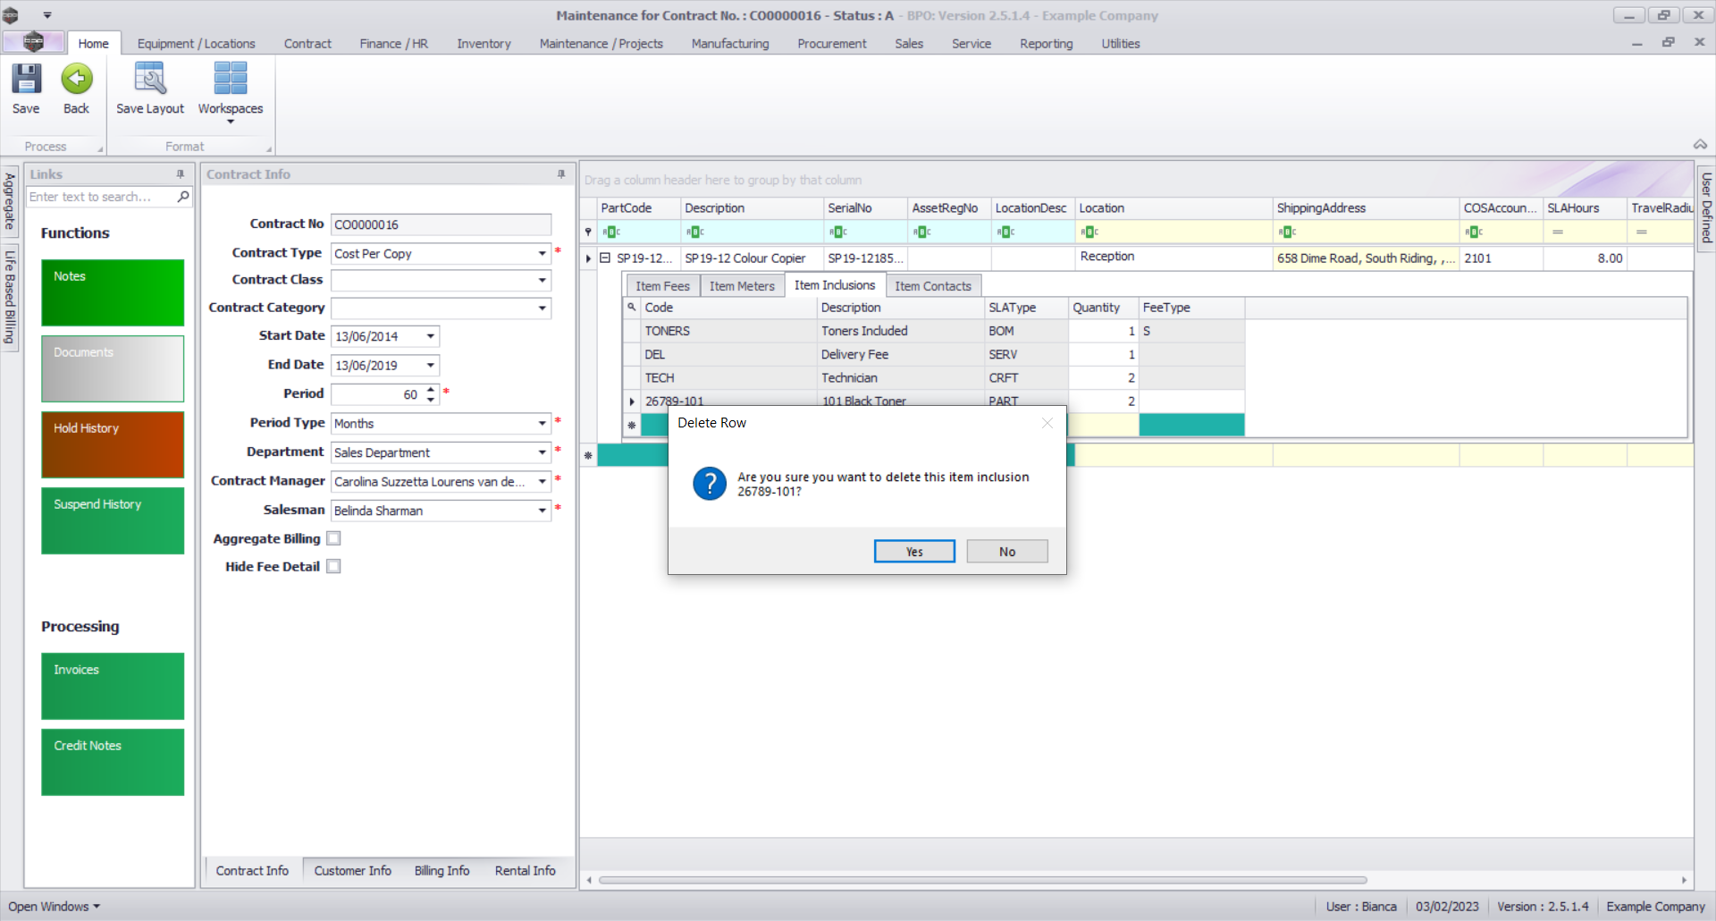Open the Contract Type dropdown

(542, 254)
